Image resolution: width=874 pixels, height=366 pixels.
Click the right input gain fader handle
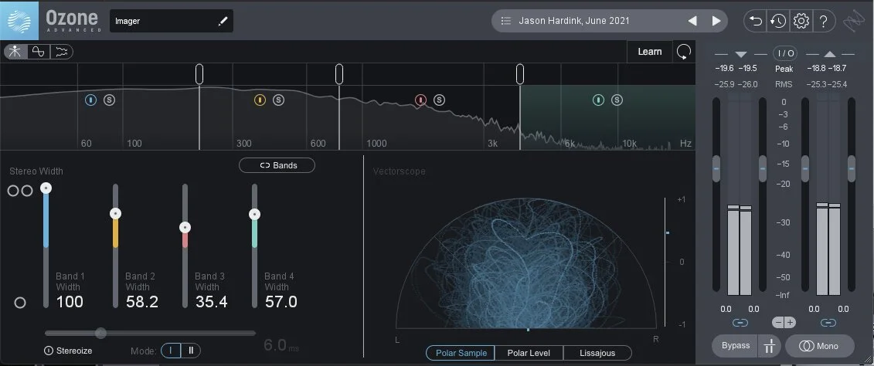tap(763, 168)
